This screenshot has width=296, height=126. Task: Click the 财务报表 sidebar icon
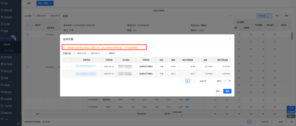[x=2, y=92]
